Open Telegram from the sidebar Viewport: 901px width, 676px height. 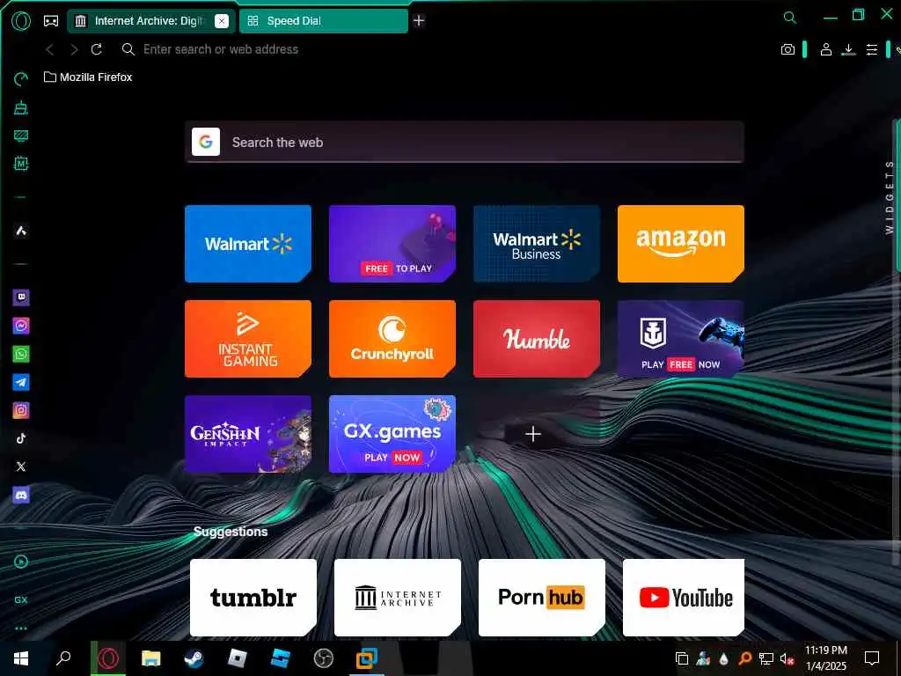pos(21,382)
